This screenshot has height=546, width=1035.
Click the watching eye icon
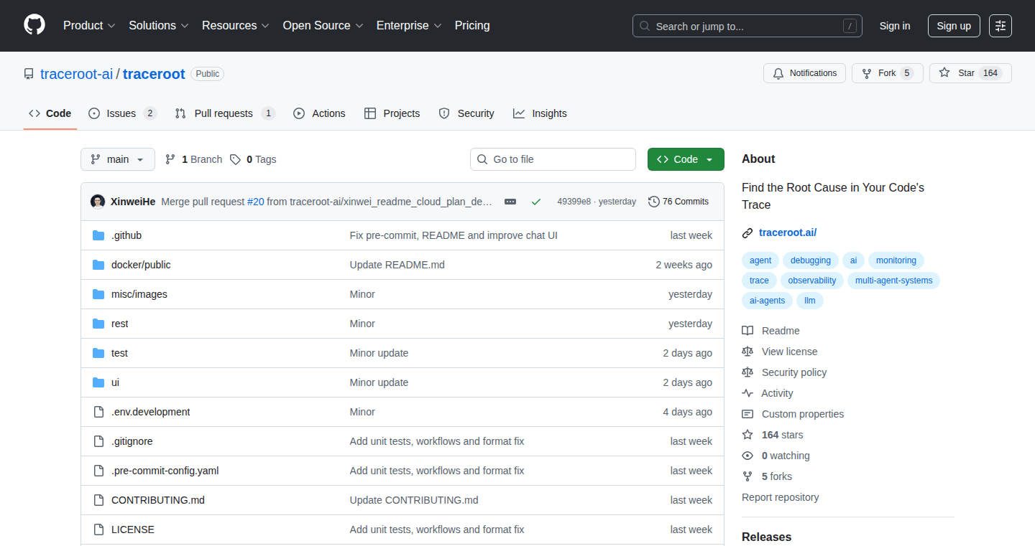pyautogui.click(x=747, y=456)
